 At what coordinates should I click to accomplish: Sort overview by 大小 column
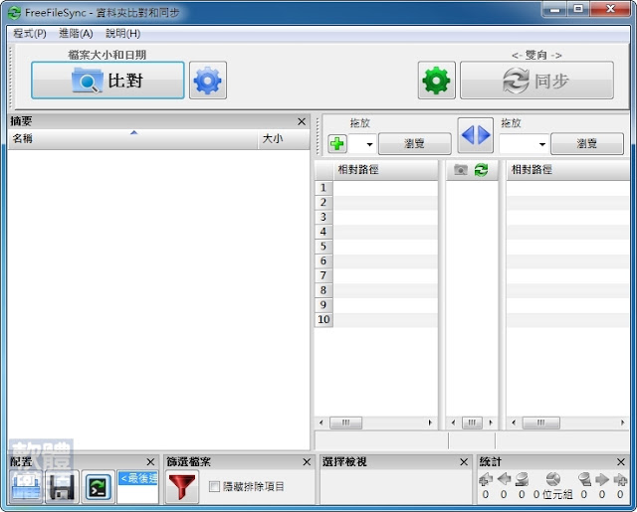tap(284, 139)
